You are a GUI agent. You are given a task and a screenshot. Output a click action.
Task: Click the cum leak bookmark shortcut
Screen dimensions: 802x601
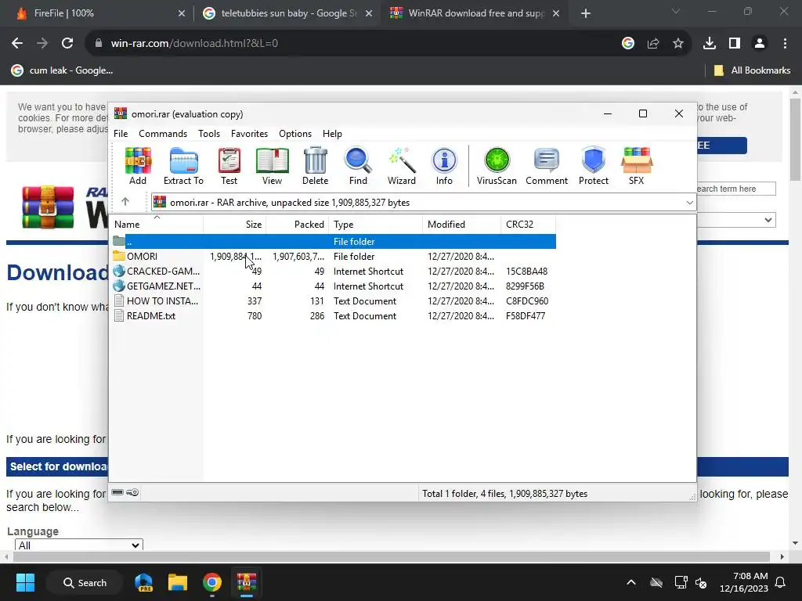(62, 70)
